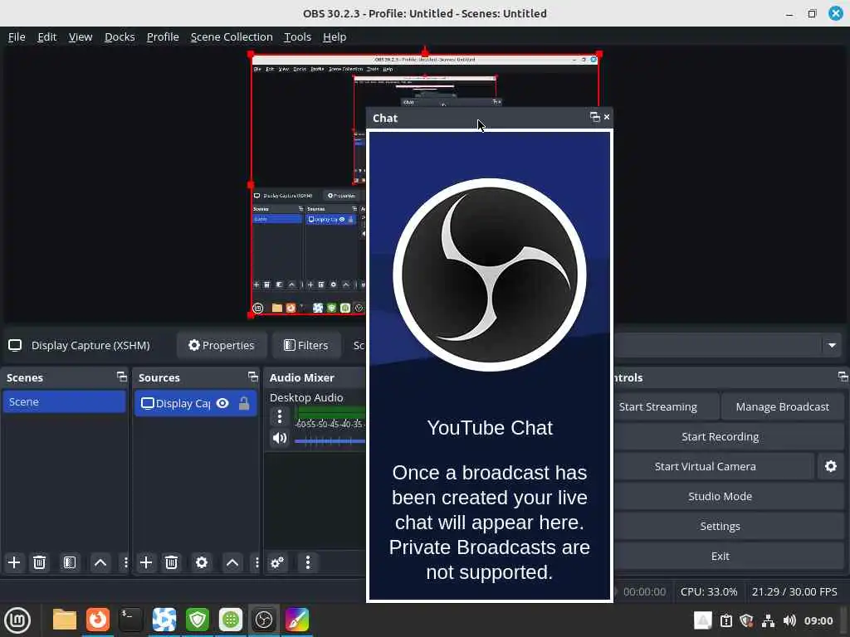
Task: Float the Sources dock
Action: pos(252,377)
